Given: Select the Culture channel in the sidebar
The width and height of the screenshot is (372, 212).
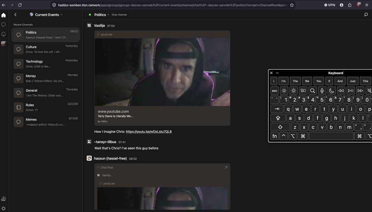Looking at the screenshot, I should coord(46,49).
